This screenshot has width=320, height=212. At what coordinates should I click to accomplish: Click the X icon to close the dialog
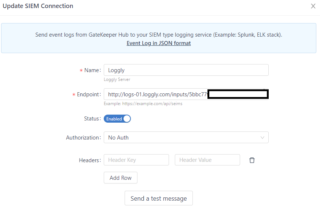(x=313, y=6)
